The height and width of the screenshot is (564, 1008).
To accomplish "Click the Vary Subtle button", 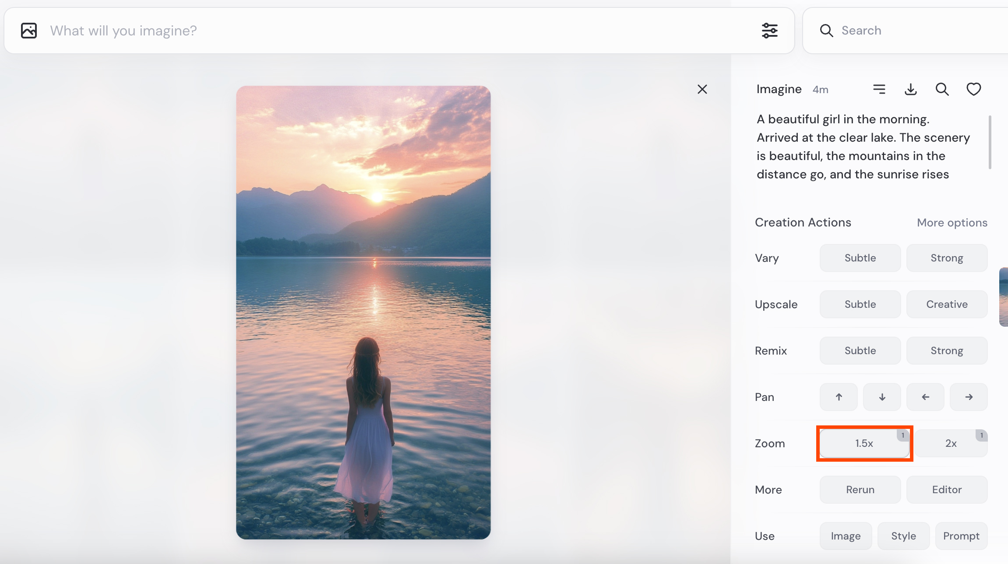I will coord(860,258).
